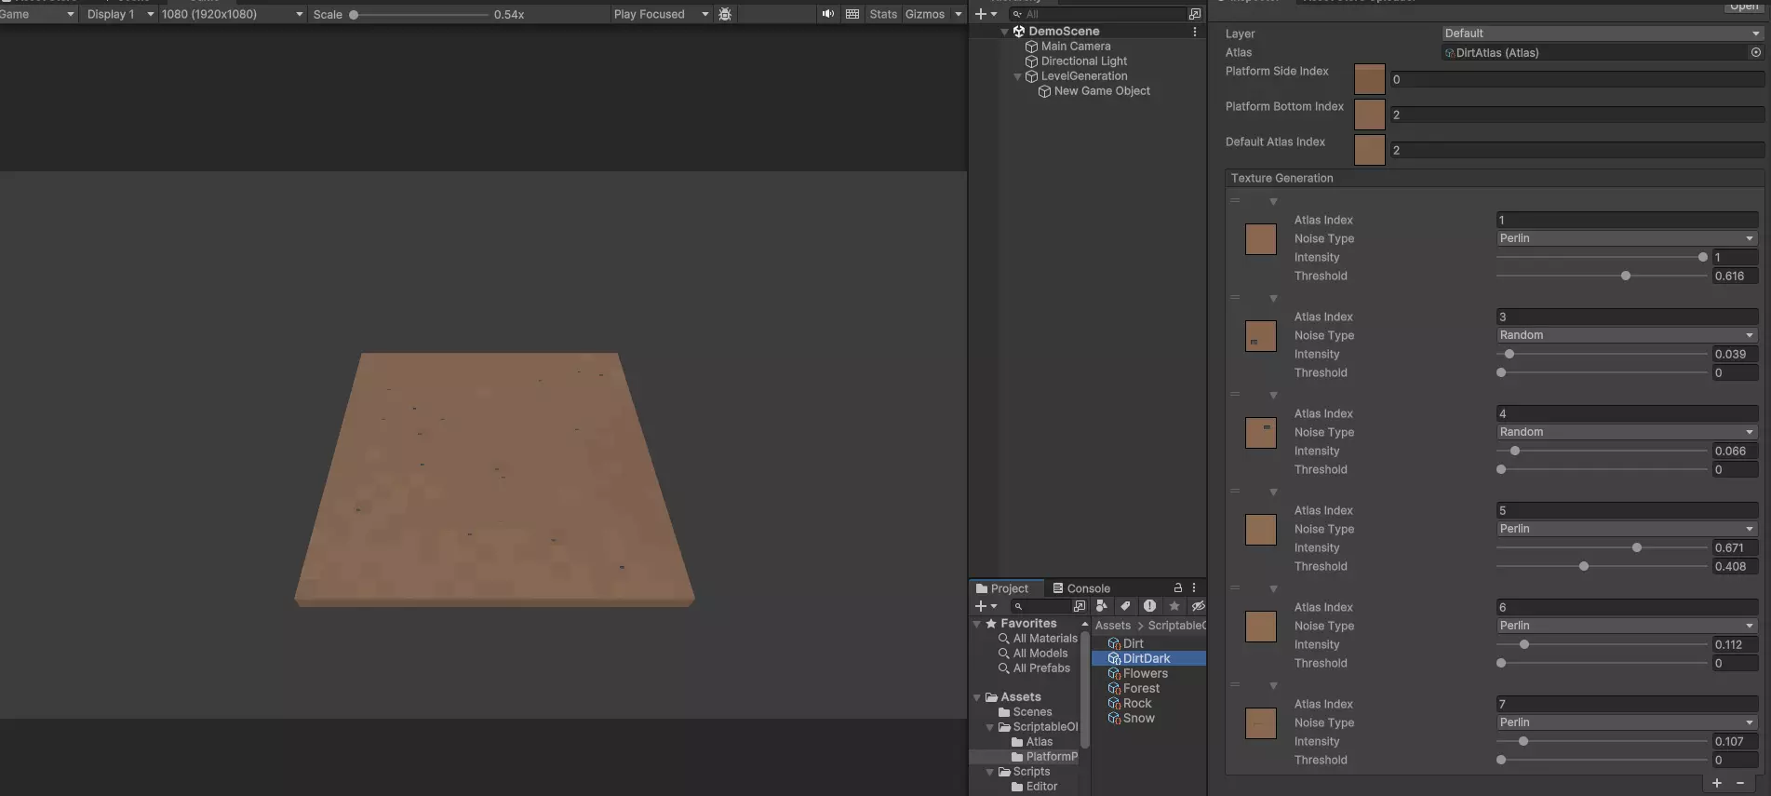Open the Display 1 dropdown
This screenshot has width=1771, height=796.
click(x=119, y=14)
